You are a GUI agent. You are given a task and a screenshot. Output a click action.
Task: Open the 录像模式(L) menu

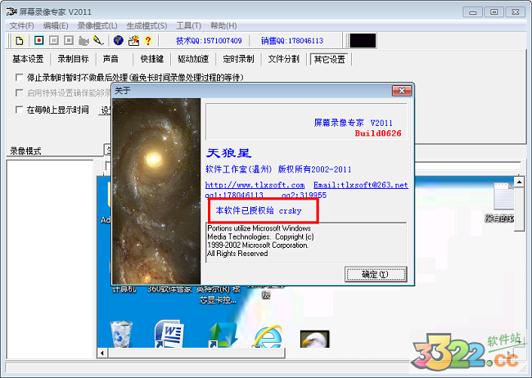(x=97, y=26)
